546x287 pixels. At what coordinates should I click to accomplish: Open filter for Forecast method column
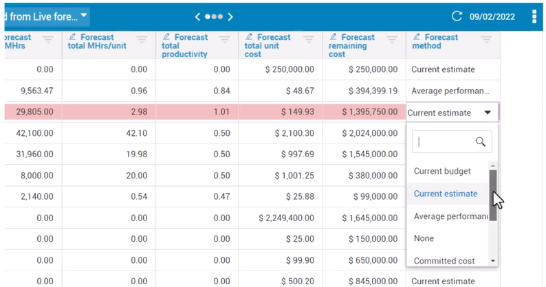(x=486, y=41)
